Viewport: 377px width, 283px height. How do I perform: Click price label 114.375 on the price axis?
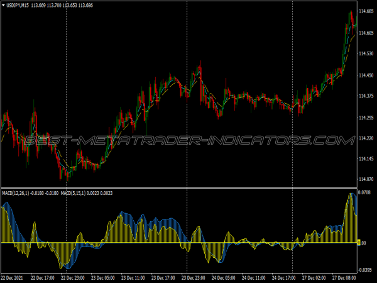click(x=366, y=96)
